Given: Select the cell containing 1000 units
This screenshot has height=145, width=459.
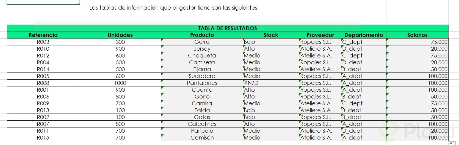Looking at the screenshot, I should coord(120,83).
